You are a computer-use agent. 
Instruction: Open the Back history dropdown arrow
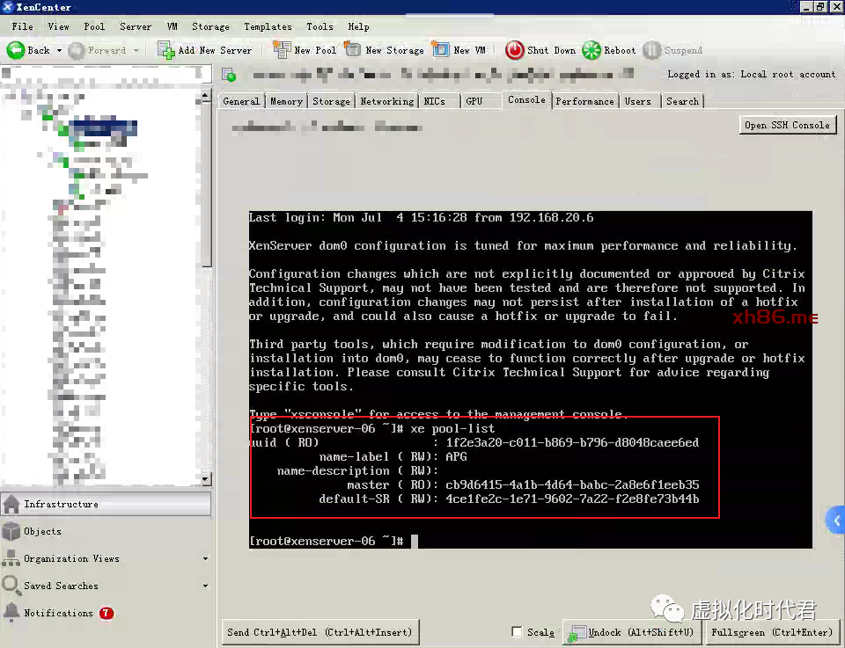[x=59, y=51]
